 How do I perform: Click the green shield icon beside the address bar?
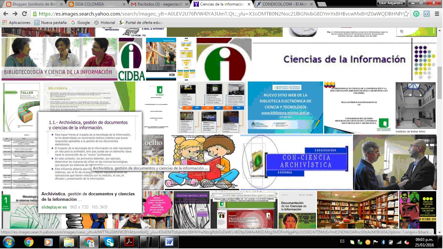(417, 15)
